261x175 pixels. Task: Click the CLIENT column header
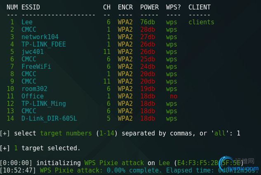200,7
